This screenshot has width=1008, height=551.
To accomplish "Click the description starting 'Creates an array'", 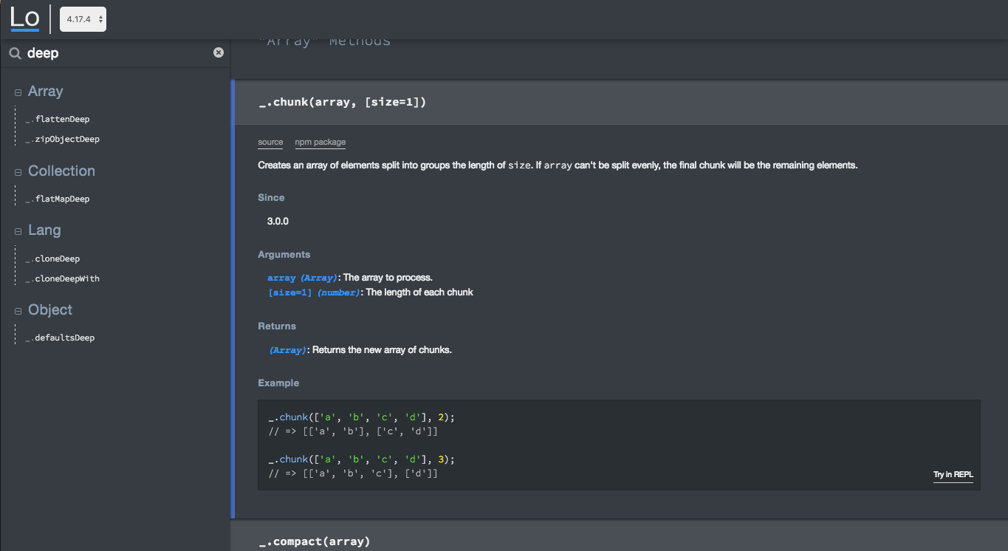I will (x=558, y=165).
